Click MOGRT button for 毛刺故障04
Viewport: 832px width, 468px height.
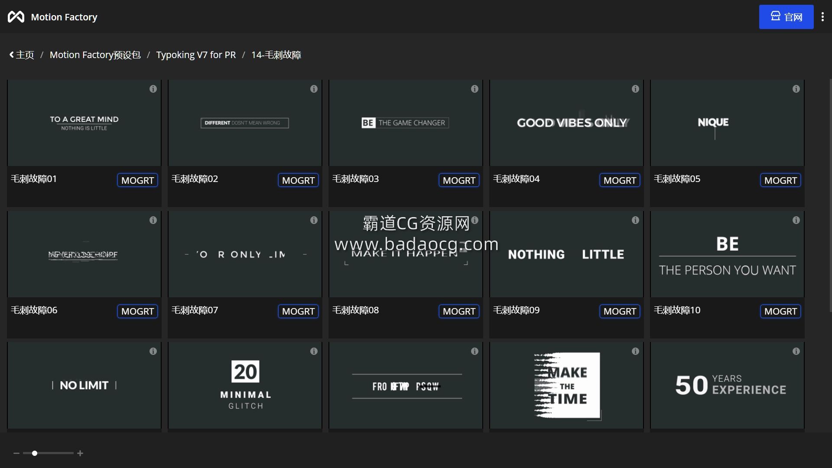point(620,180)
